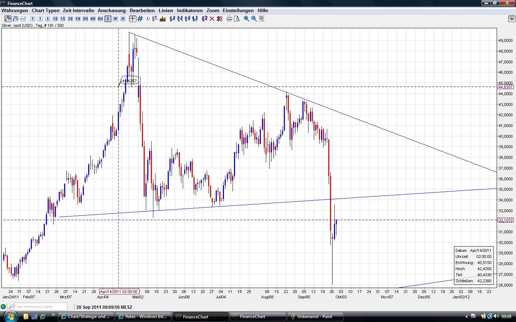Screen dimensions: 516x322
Task: Select the monthly (M) interval button
Action: [123, 19]
